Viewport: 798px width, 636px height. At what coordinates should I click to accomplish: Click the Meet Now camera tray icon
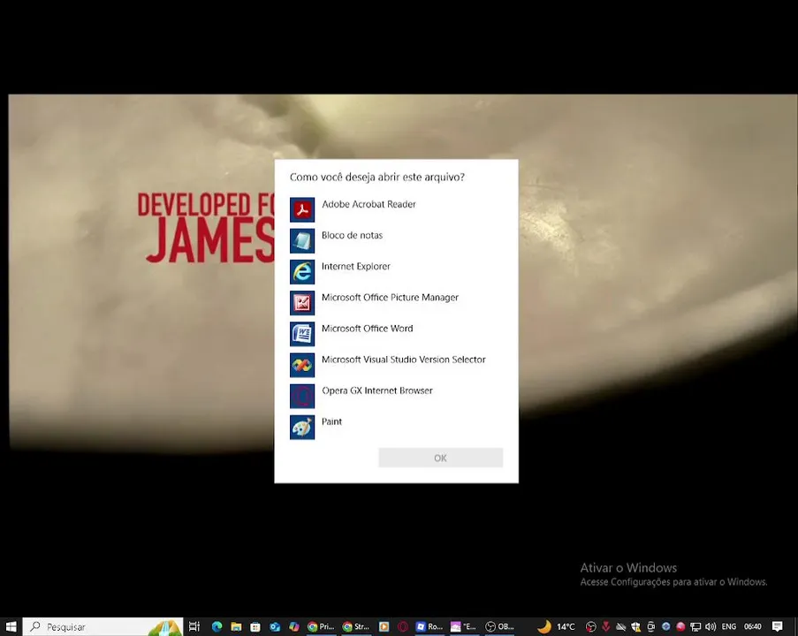tap(651, 626)
